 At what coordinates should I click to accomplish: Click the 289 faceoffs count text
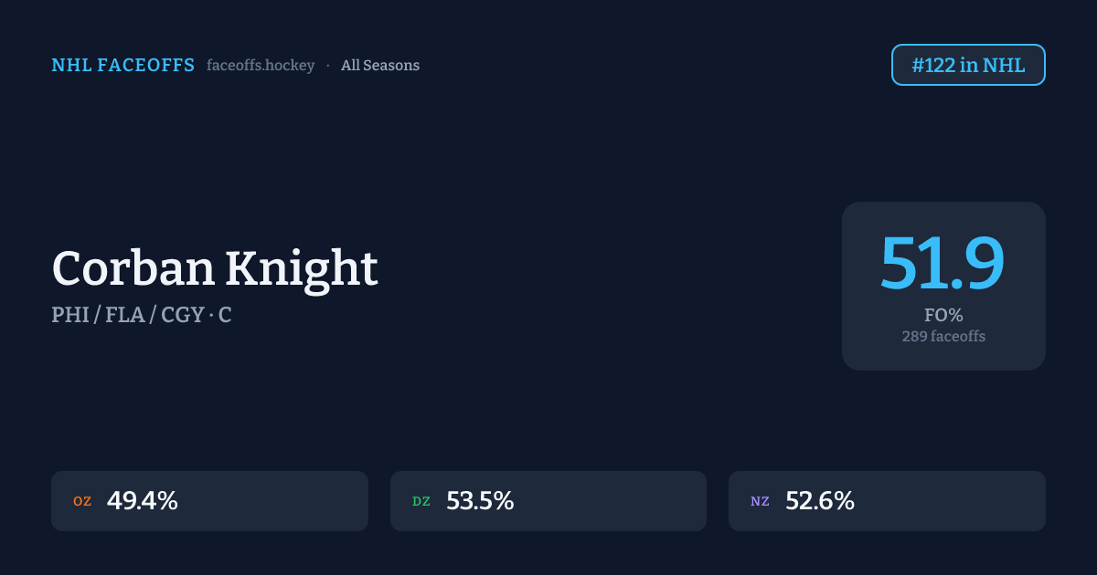[x=943, y=336]
